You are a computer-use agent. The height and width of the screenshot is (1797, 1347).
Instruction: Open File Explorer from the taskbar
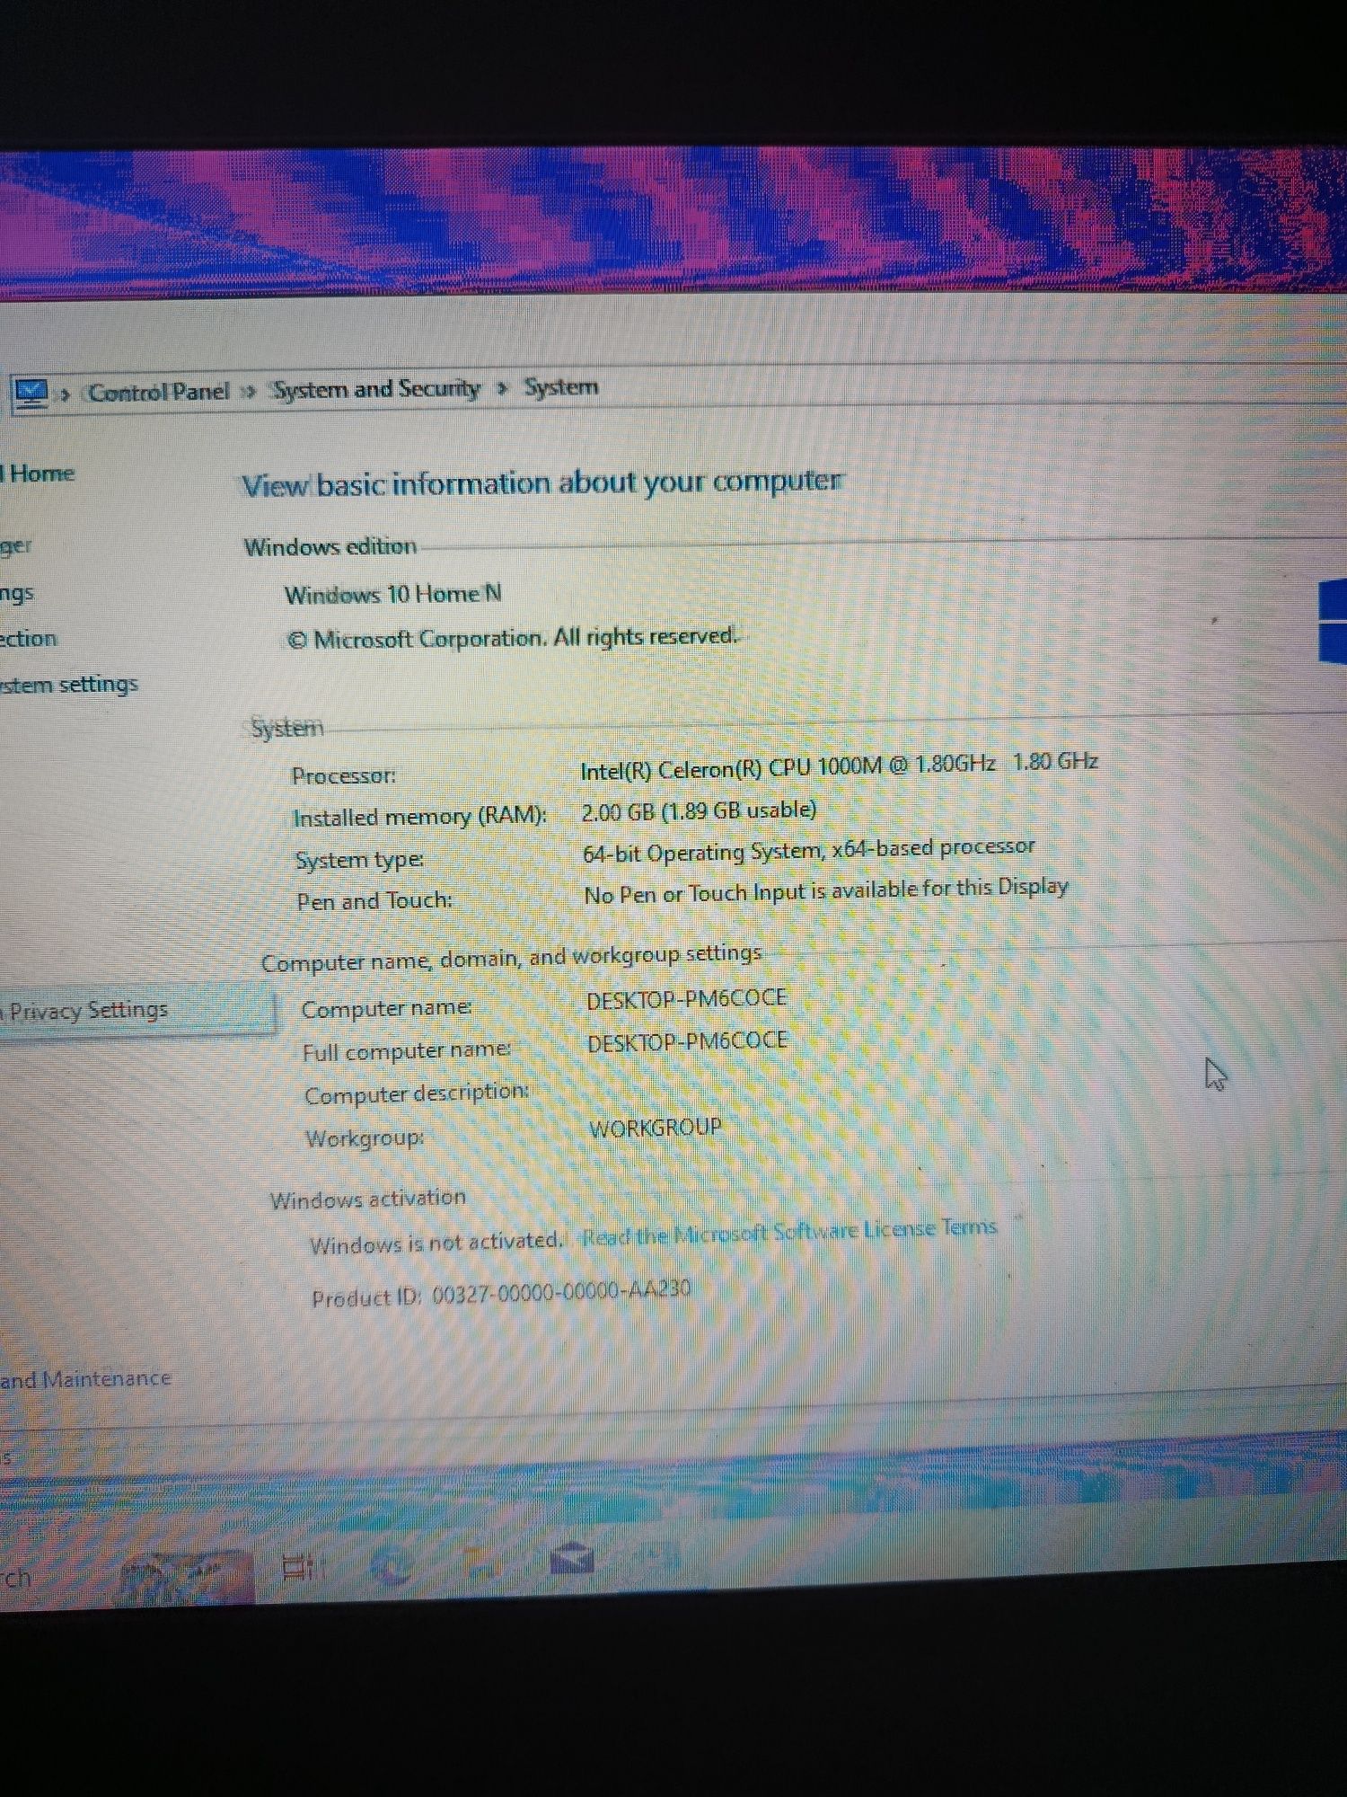[x=482, y=1563]
